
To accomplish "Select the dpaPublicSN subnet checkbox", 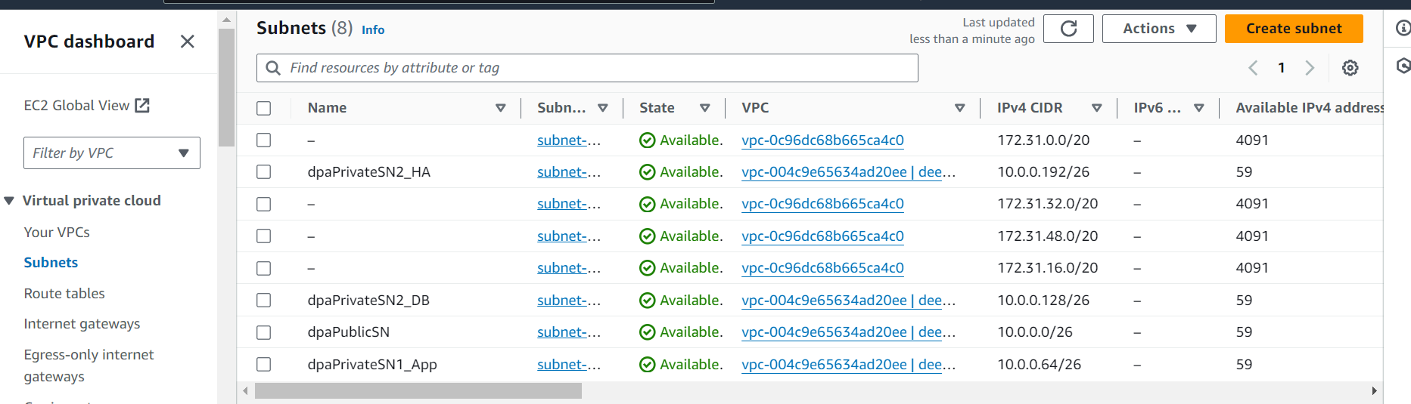I will pos(263,332).
